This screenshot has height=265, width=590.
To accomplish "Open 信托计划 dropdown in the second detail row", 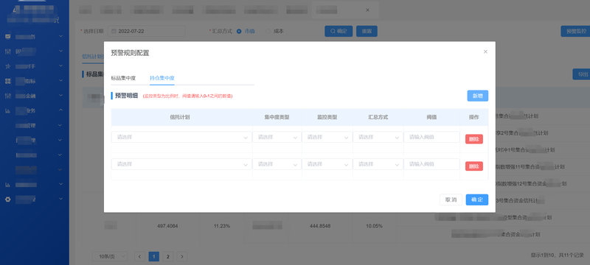I will click(x=181, y=164).
